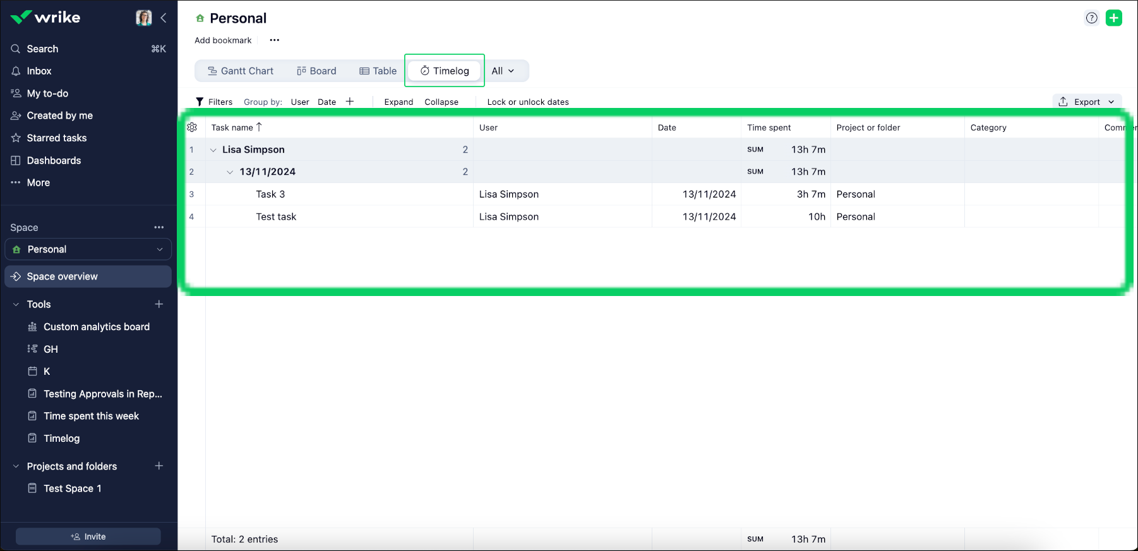This screenshot has width=1138, height=551.
Task: Click the plus icon next to Tools
Action: 159,304
